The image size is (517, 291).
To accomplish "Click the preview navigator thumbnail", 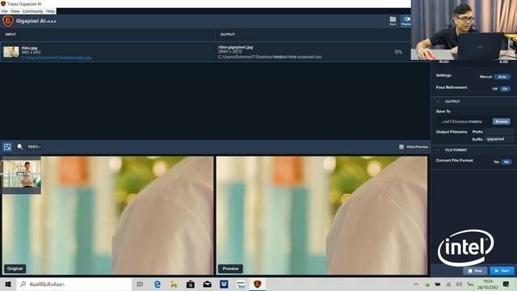I will [x=22, y=175].
